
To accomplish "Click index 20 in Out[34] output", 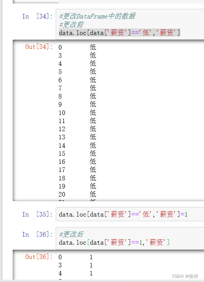I will coord(62,194).
